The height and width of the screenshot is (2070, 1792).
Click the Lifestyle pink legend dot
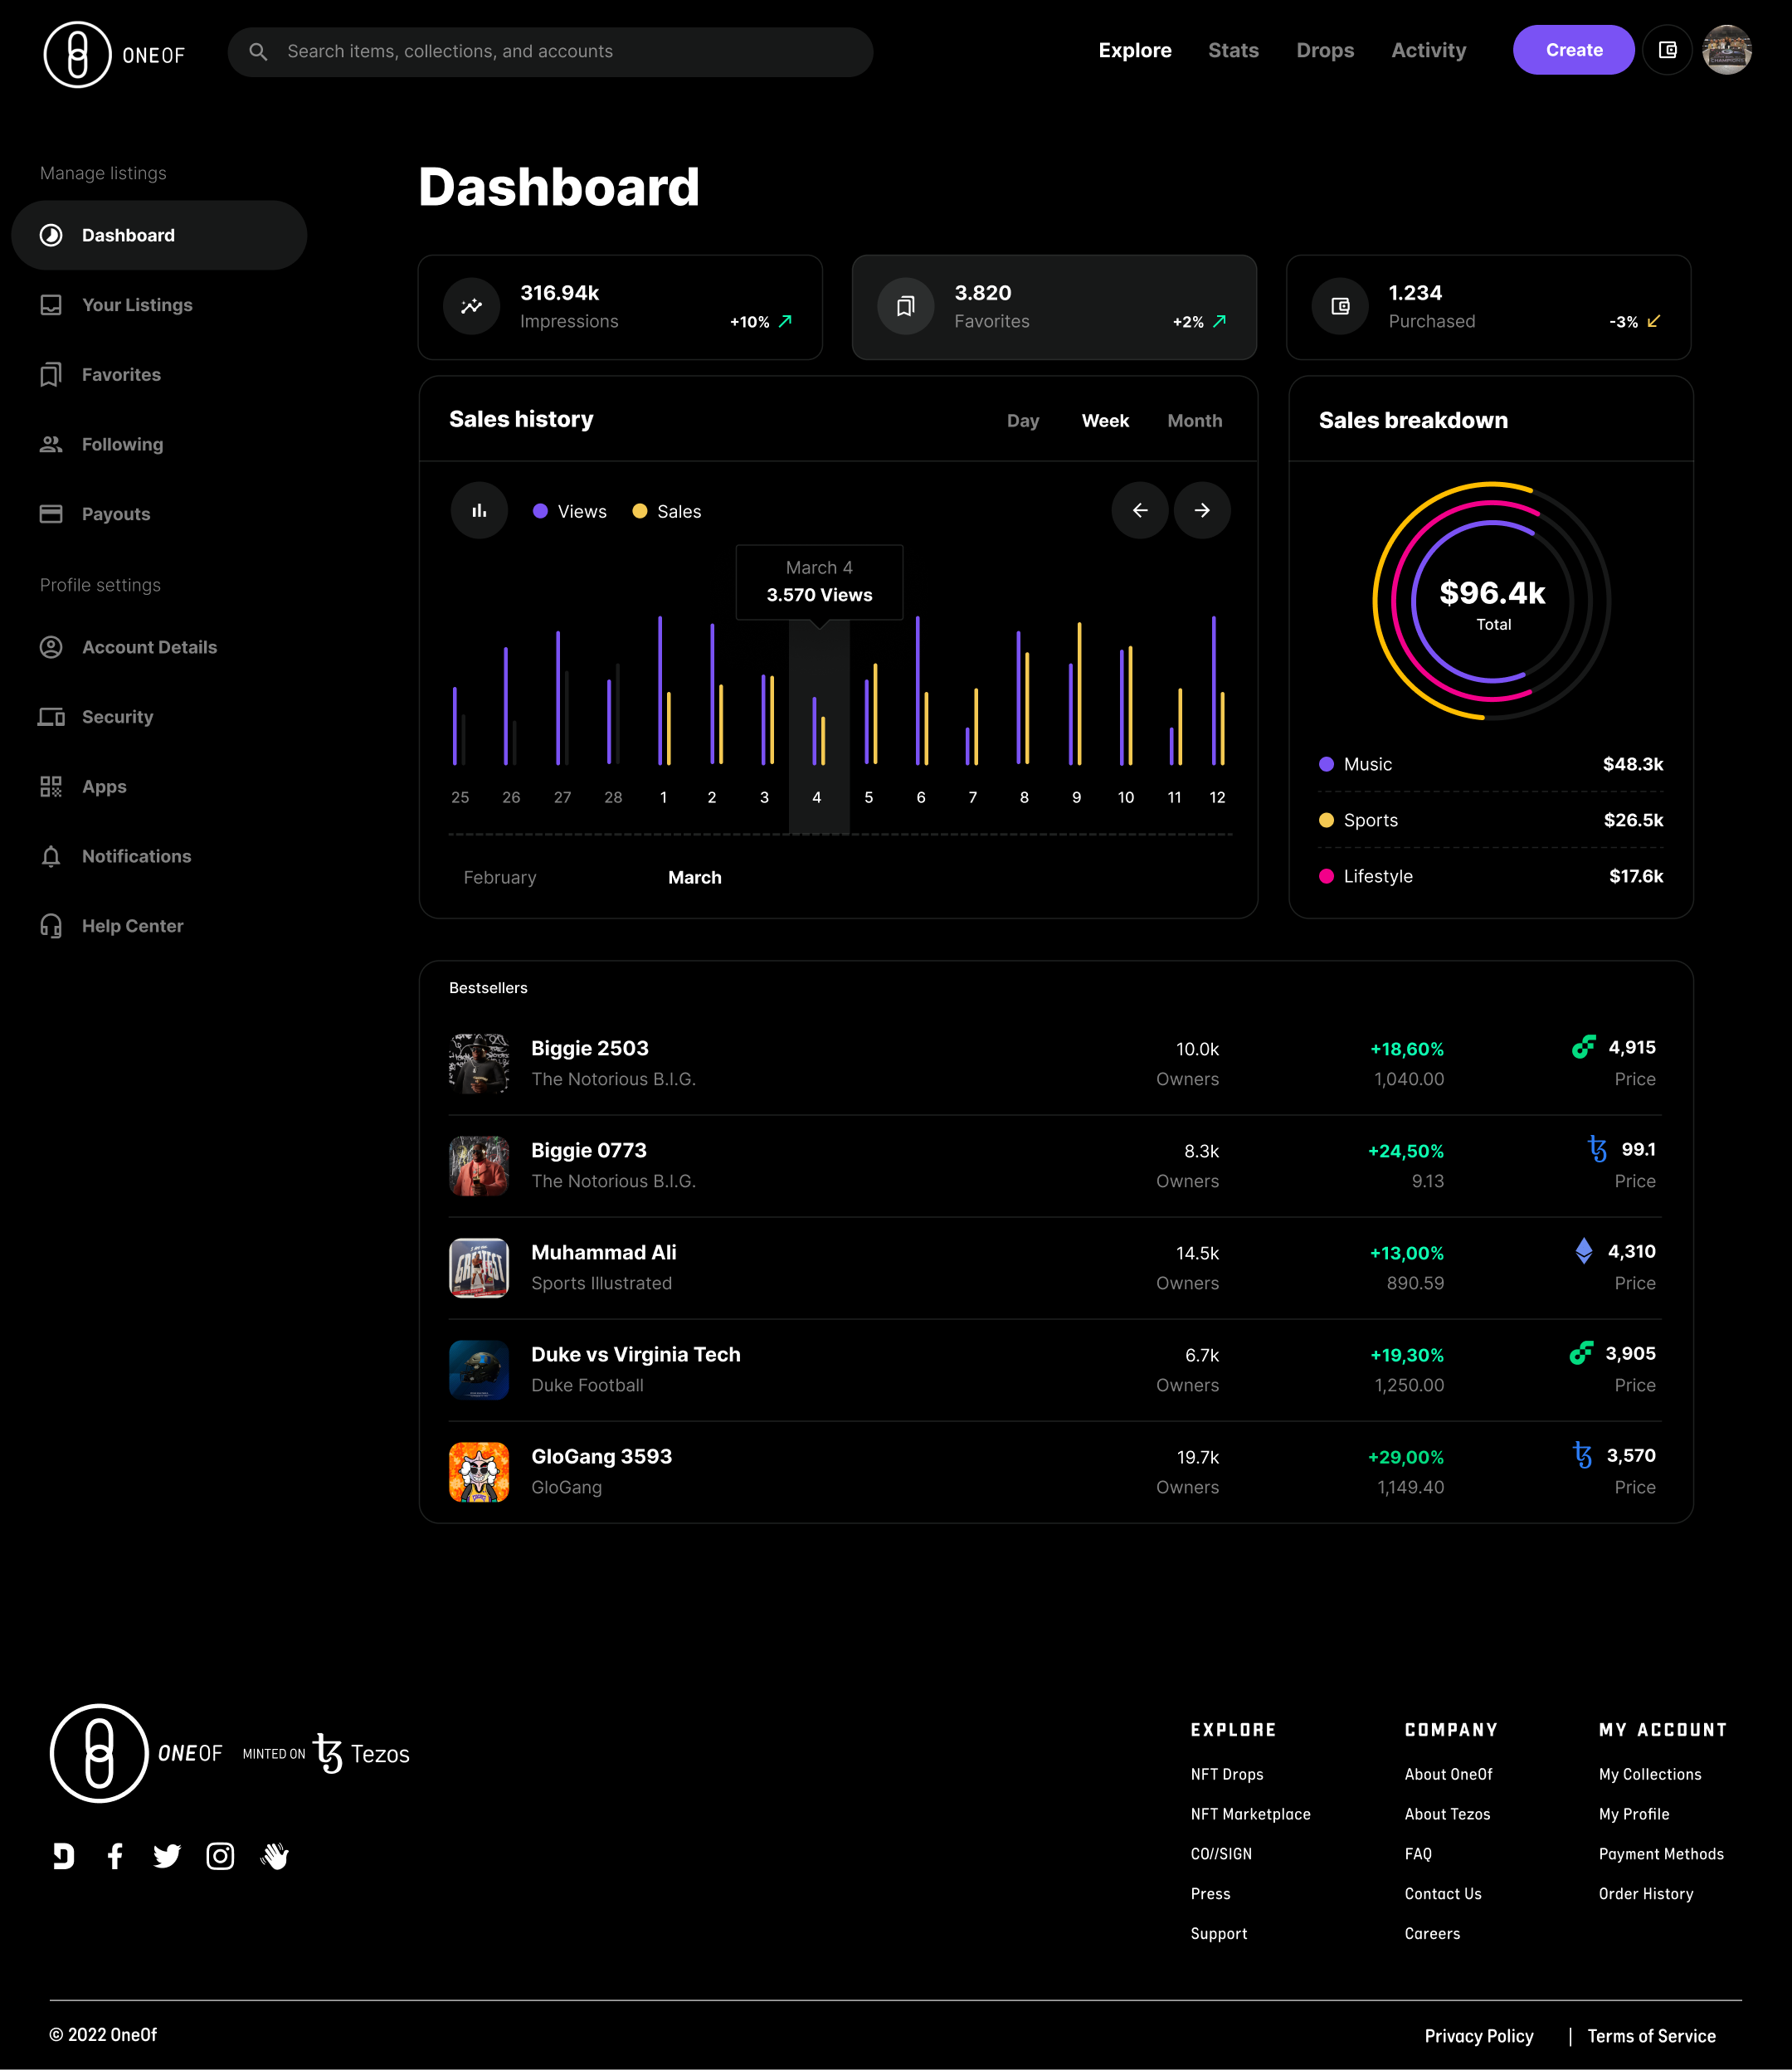pos(1326,876)
